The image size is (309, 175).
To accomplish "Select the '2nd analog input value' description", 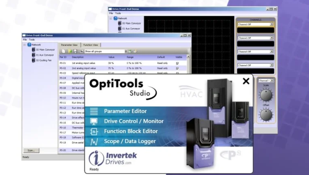I will [x=84, y=68].
